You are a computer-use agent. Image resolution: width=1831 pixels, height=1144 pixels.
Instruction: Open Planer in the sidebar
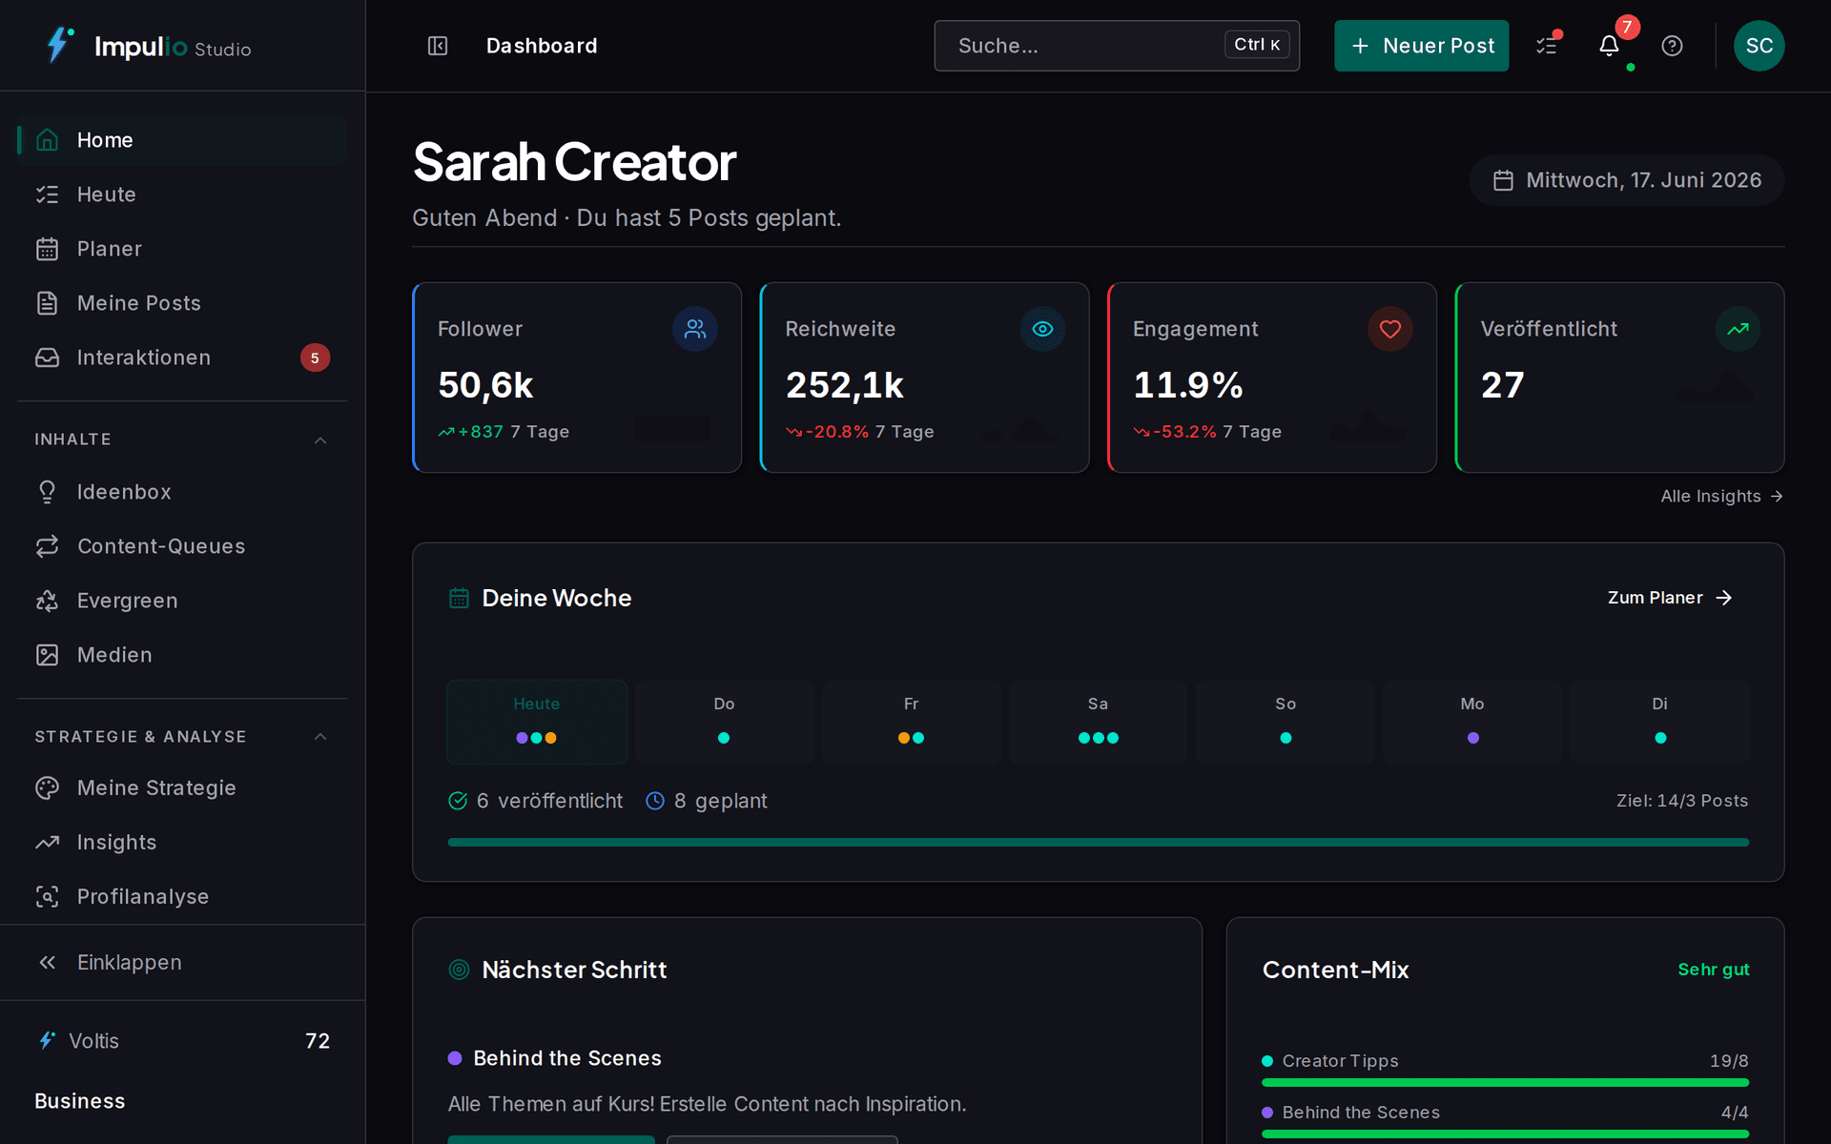[182, 249]
